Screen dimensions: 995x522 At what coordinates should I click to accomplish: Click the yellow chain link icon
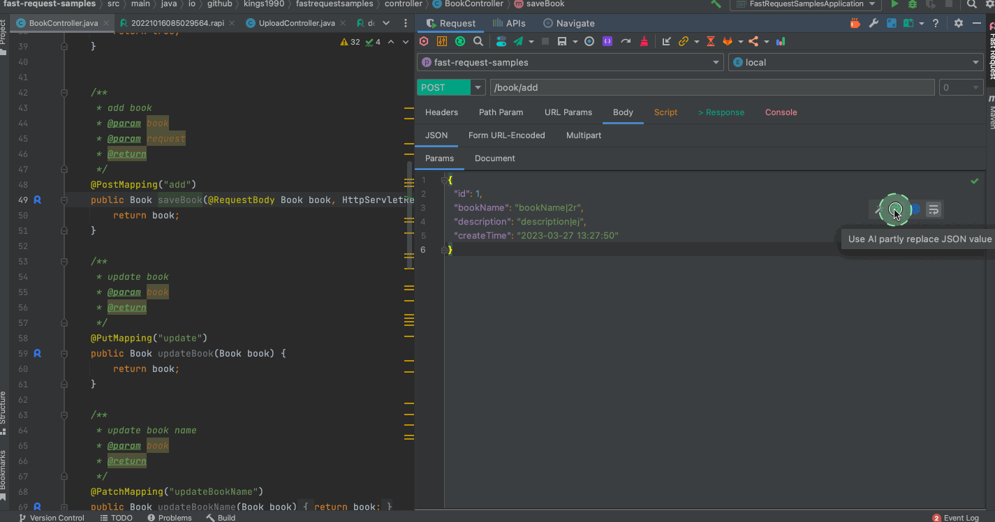click(x=684, y=42)
